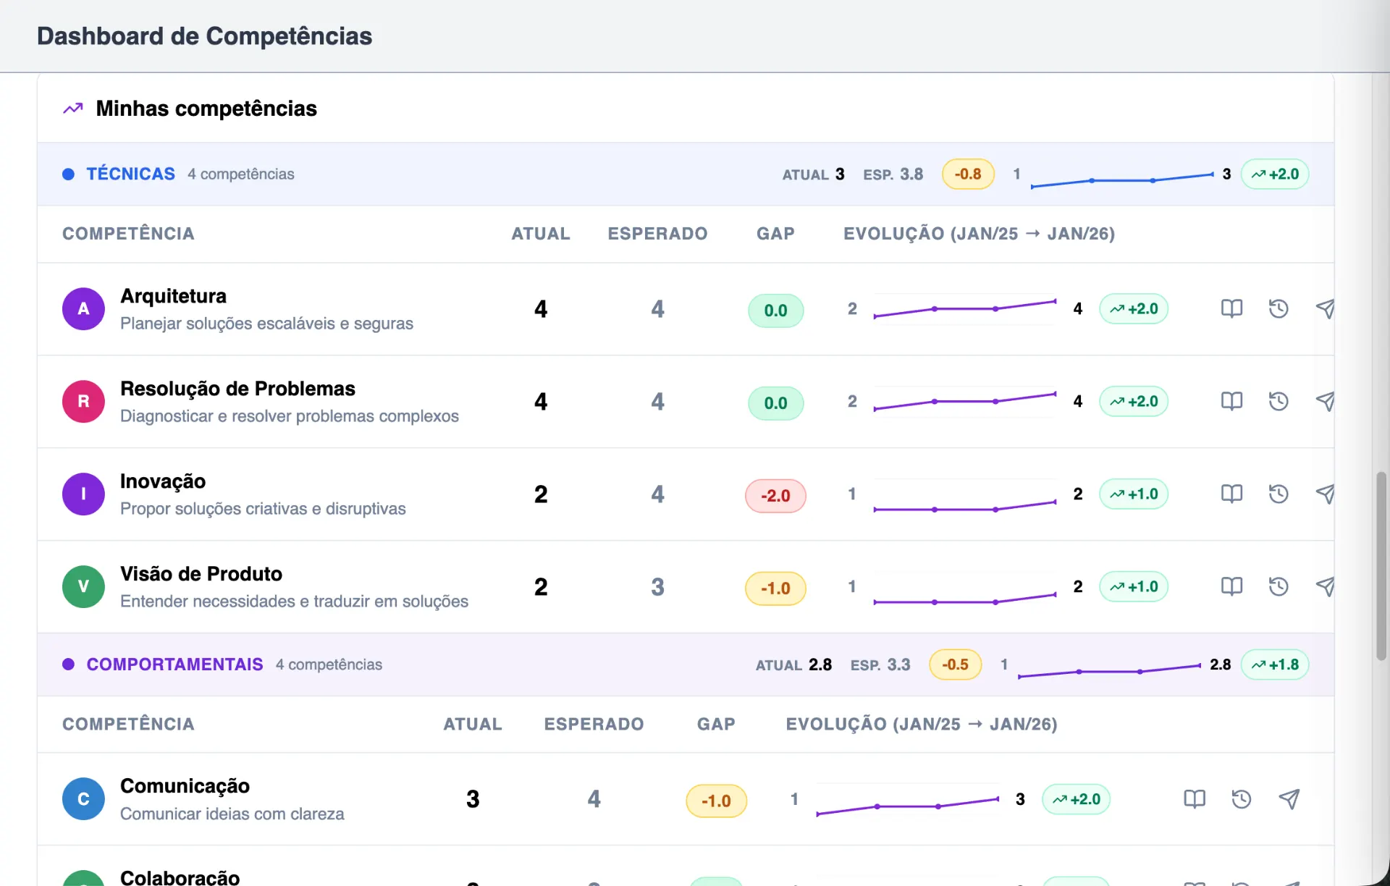View history icon for Inovação
Screen dimensions: 1390x886
1279,494
